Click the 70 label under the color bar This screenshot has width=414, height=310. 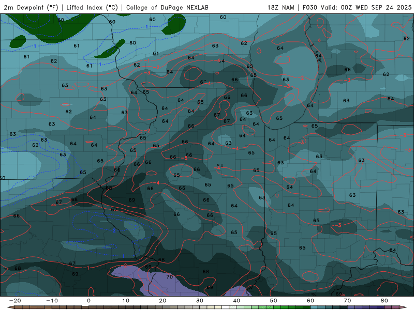click(347, 301)
